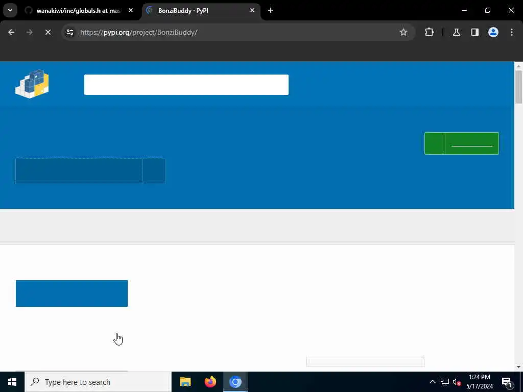Open Chrome Labs flask icon
This screenshot has height=392, width=523.
(456, 32)
